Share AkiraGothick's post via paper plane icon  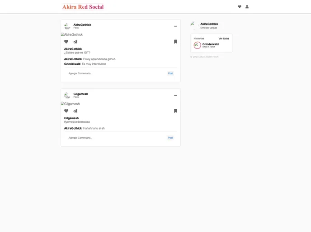(75, 42)
